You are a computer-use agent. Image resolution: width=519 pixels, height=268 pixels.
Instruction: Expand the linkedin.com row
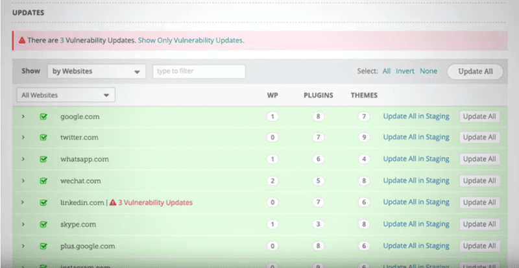pos(23,202)
